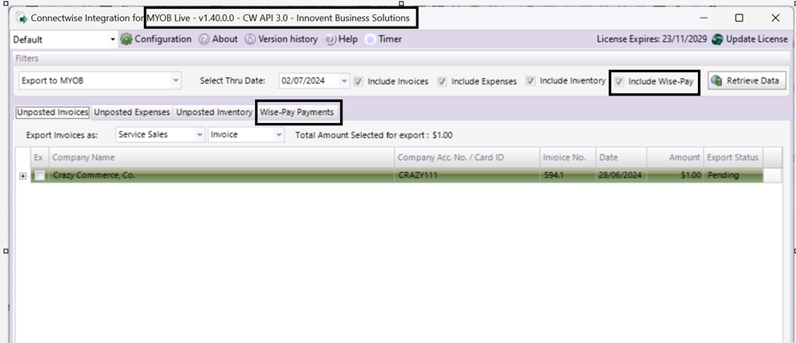This screenshot has width=796, height=343.
Task: Sort by the Company Name column header
Action: point(221,157)
